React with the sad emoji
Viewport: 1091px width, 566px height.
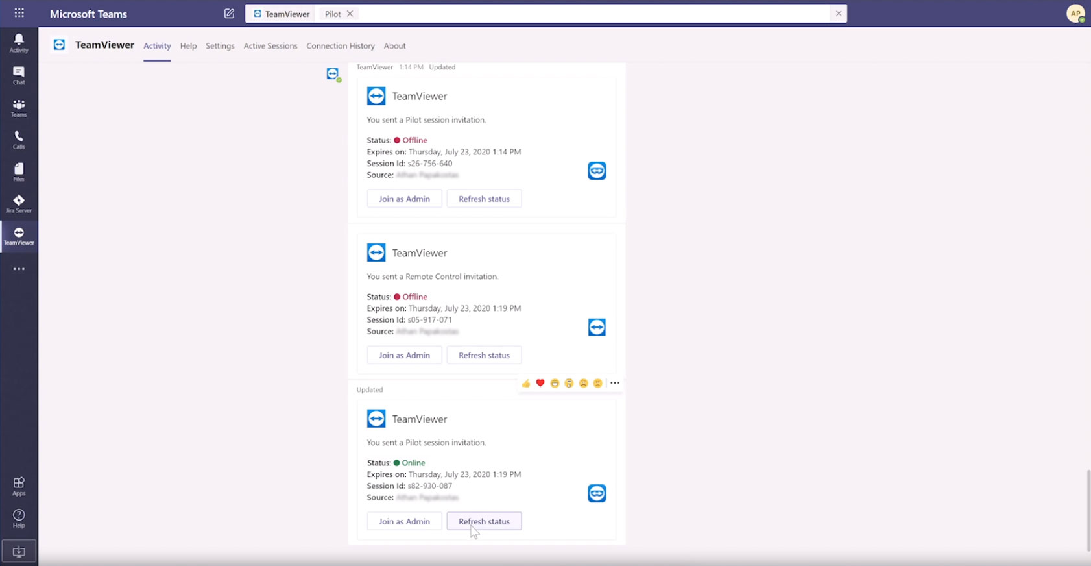click(x=583, y=383)
